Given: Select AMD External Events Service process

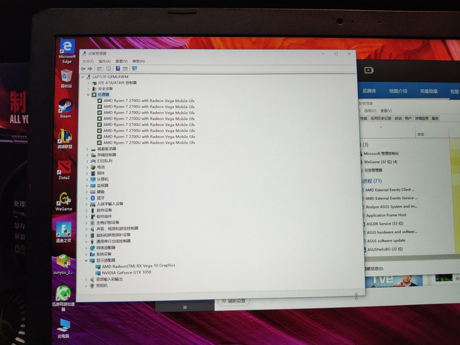Looking at the screenshot, I should point(391,198).
